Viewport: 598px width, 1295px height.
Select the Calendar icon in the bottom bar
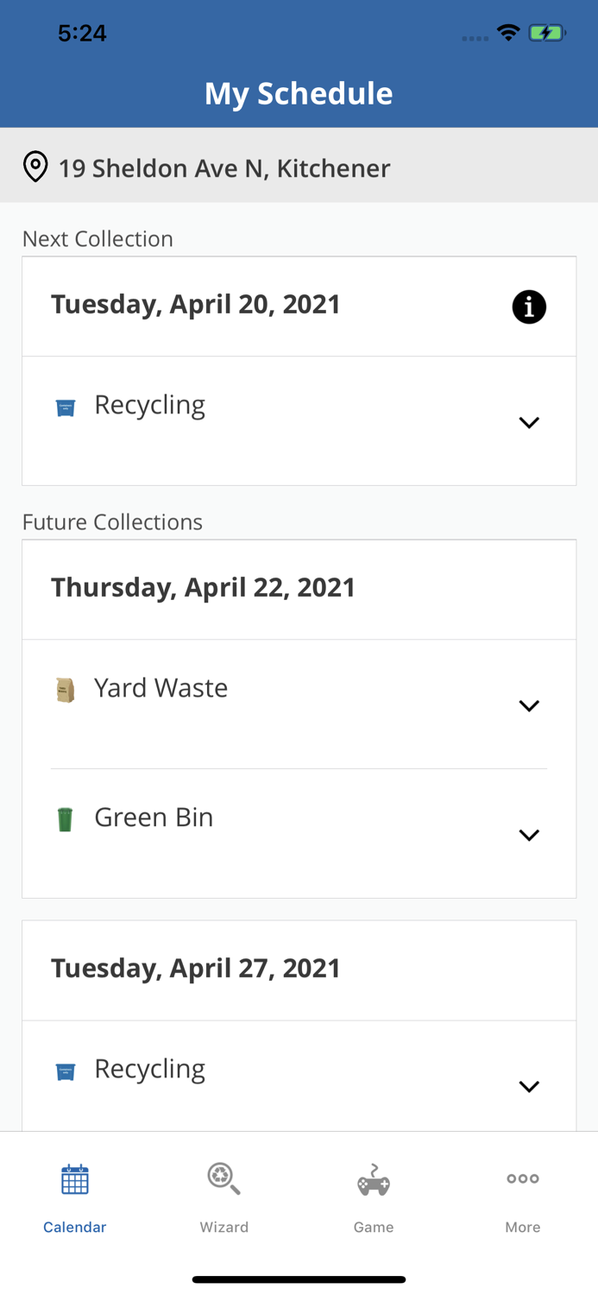pyautogui.click(x=74, y=1178)
